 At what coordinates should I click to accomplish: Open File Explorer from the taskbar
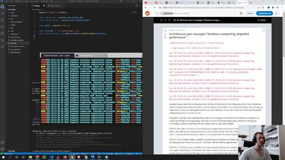(x=30, y=157)
